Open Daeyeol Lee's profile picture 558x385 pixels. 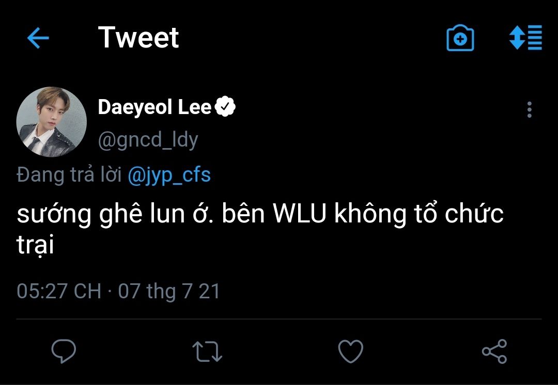(52, 121)
